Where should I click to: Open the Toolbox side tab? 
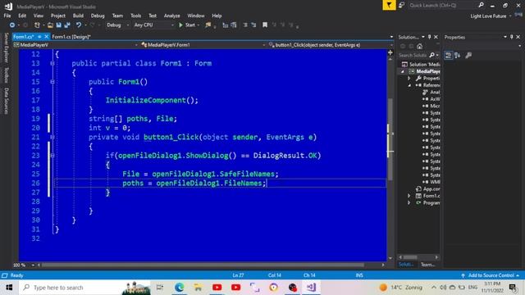pyautogui.click(x=6, y=75)
